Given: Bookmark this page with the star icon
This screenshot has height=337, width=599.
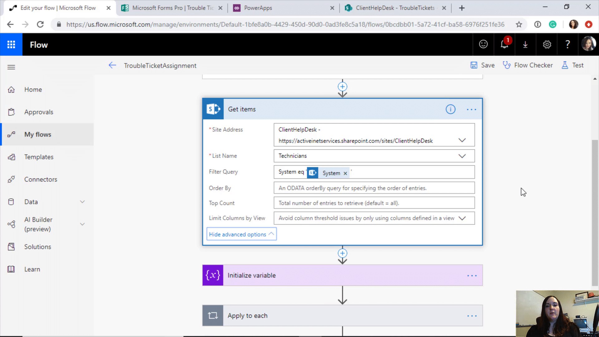Looking at the screenshot, I should coord(519,24).
